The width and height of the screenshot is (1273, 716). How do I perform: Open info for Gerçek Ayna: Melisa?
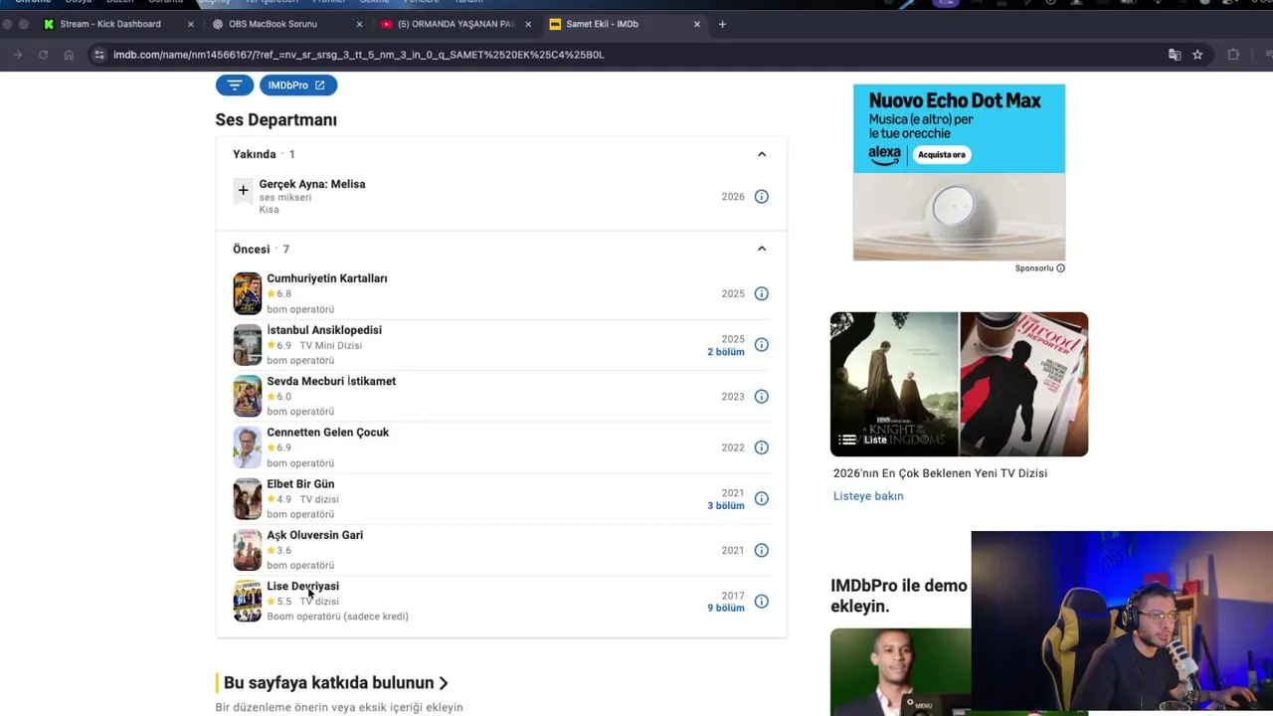761,197
